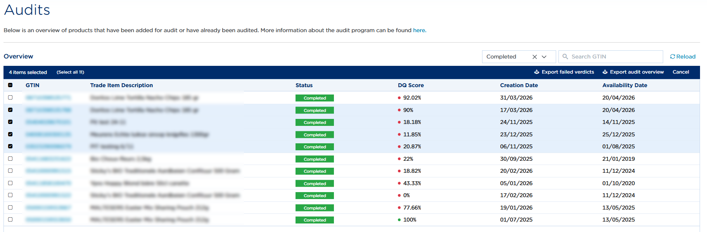Select all 11 items
The height and width of the screenshot is (232, 707).
(70, 72)
